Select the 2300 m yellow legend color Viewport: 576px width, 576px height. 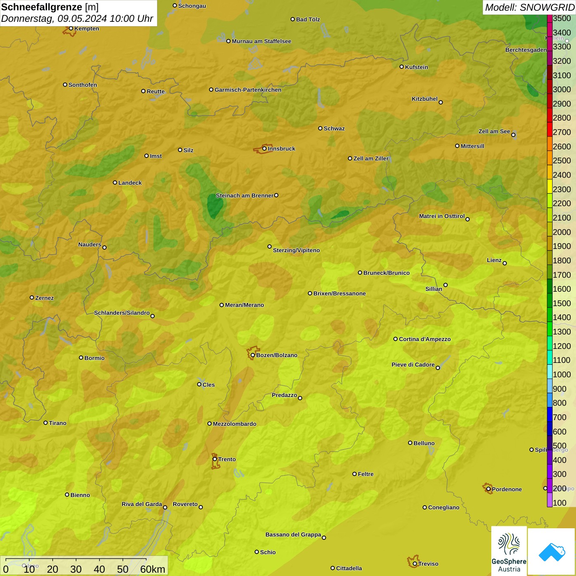550,187
